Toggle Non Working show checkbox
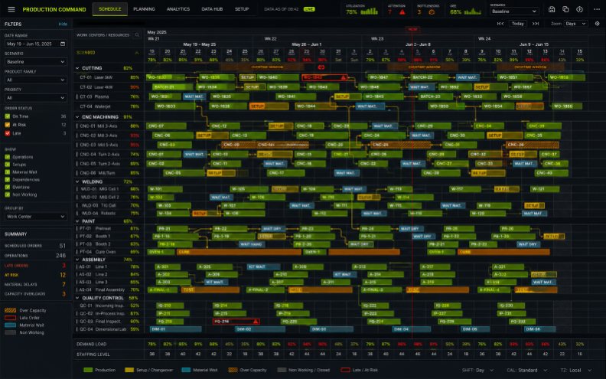Screen dimensions: 606x379 click(x=7, y=194)
